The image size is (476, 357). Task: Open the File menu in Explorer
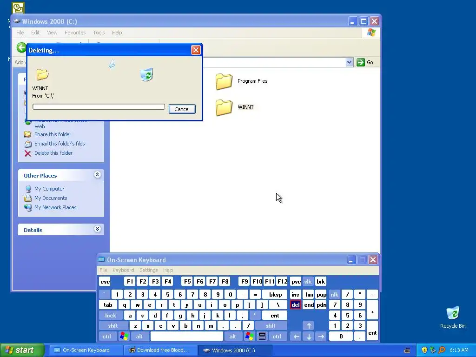(20, 33)
